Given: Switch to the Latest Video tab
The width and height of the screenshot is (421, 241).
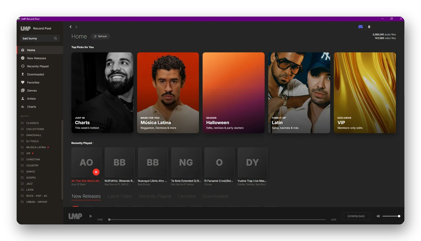Looking at the screenshot, I should pyautogui.click(x=120, y=196).
